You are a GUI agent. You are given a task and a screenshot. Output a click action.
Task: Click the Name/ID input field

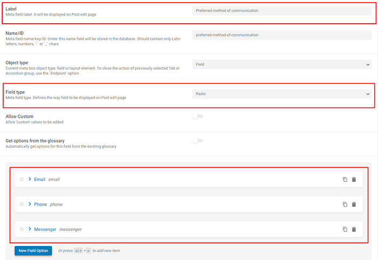(282, 35)
